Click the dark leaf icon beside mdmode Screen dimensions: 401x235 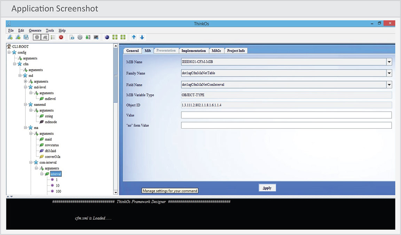(41, 122)
